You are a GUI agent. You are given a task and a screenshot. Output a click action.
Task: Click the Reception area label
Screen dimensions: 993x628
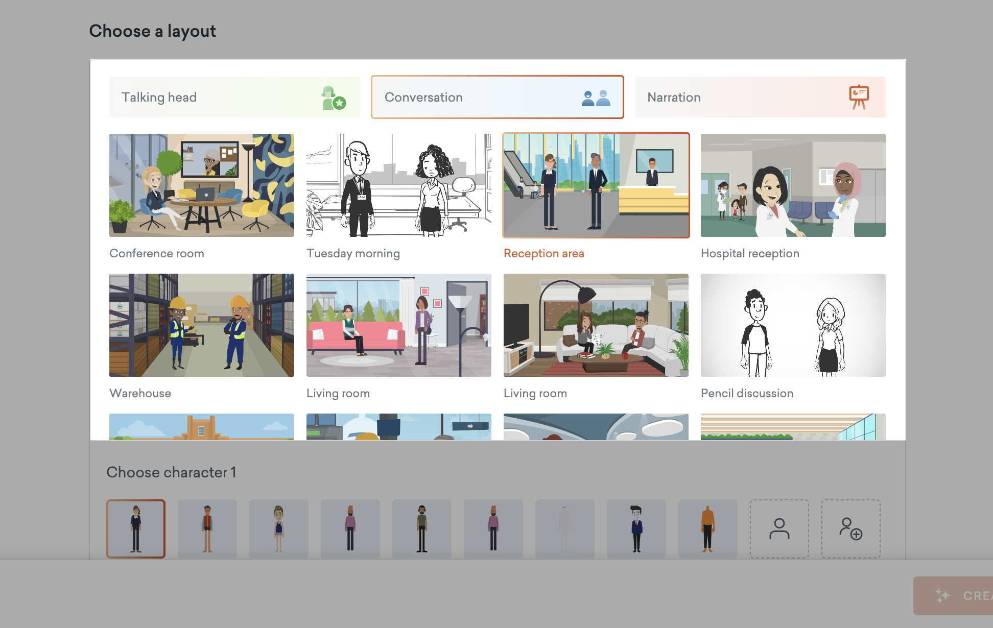[x=543, y=253]
